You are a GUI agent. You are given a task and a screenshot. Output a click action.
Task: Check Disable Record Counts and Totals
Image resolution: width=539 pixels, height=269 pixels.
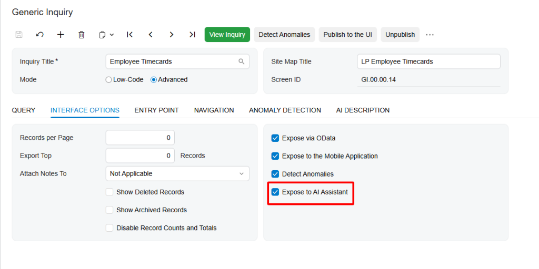coord(109,228)
